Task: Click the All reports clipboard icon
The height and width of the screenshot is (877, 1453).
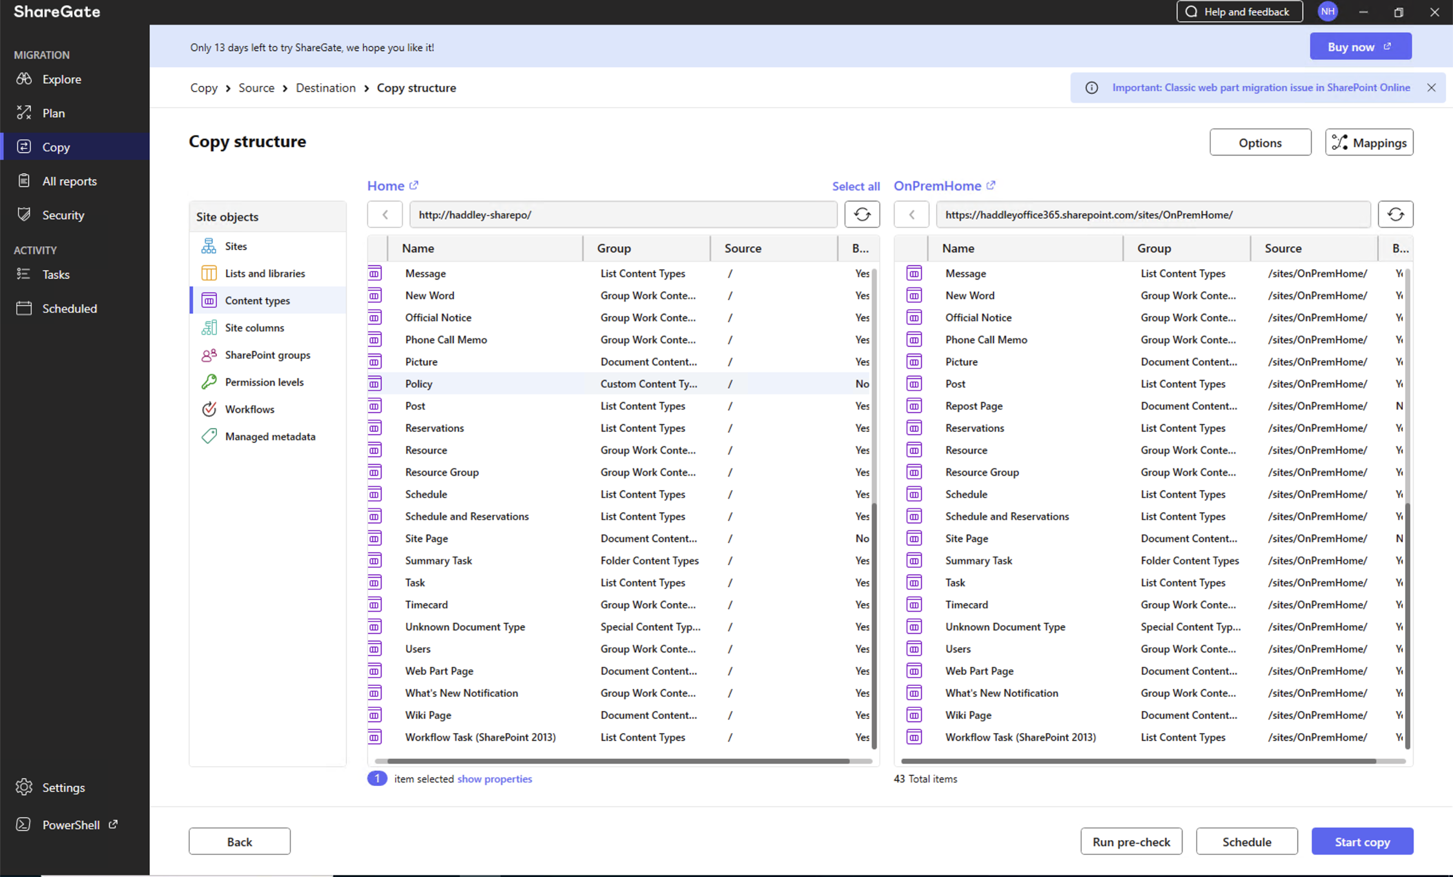Action: tap(24, 181)
